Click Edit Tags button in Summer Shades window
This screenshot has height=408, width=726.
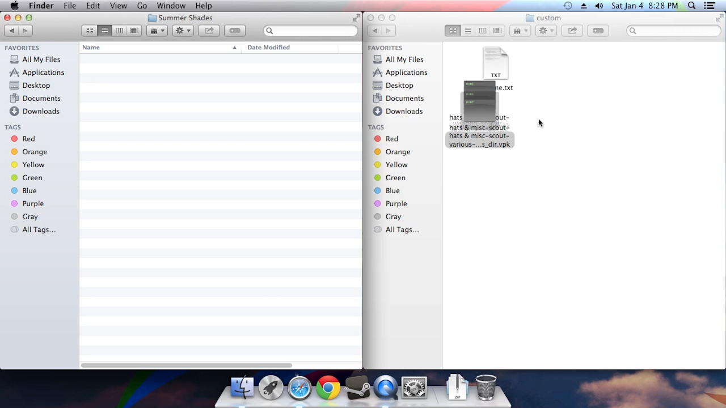coord(235,31)
